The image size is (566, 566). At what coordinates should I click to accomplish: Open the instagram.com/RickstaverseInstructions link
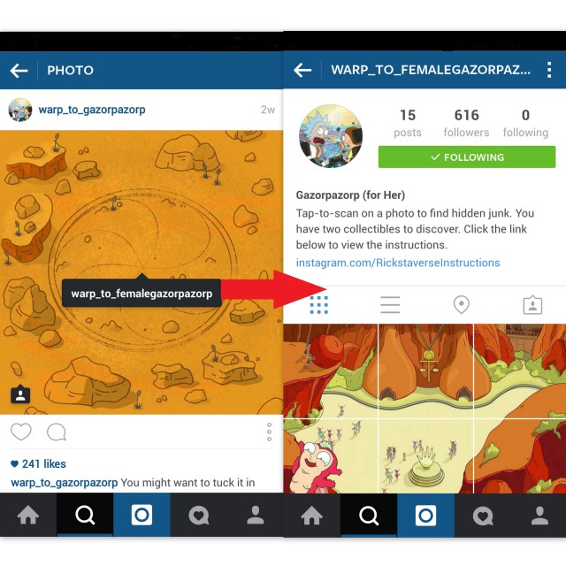398,263
